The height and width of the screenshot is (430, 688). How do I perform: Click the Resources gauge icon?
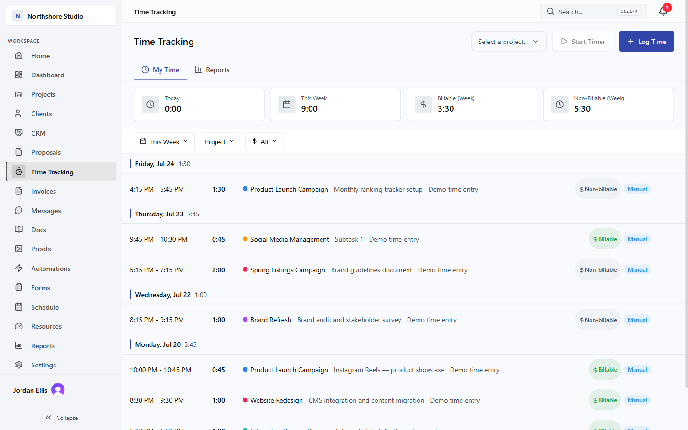click(x=19, y=326)
